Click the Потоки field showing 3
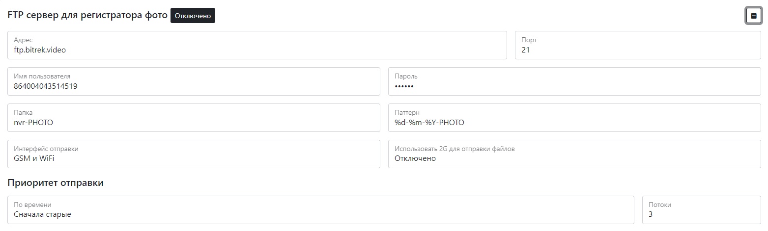Image resolution: width=768 pixels, height=231 pixels. pos(701,210)
